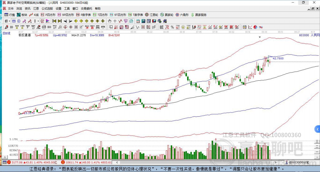Open the 板块 sector view

click(22, 15)
